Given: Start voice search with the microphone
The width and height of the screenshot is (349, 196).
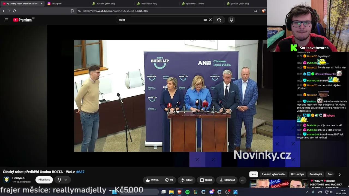Looking at the screenshot, I should click(x=231, y=20).
